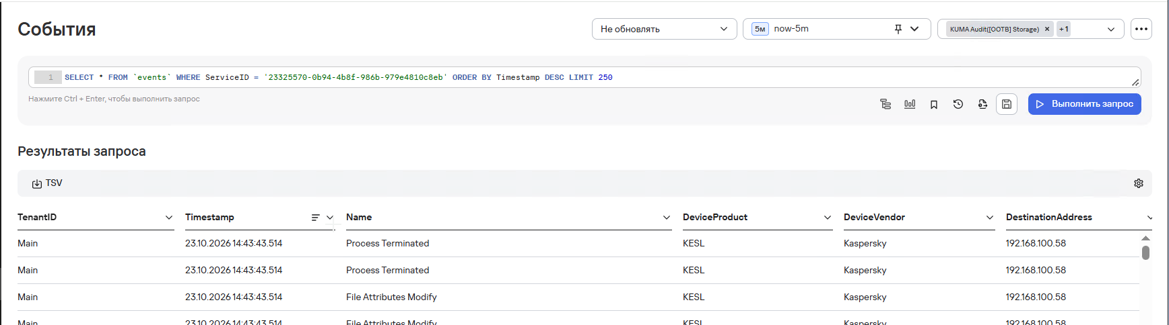Click the 5м time badge
Screen dimensions: 1169x325
[x=760, y=29]
